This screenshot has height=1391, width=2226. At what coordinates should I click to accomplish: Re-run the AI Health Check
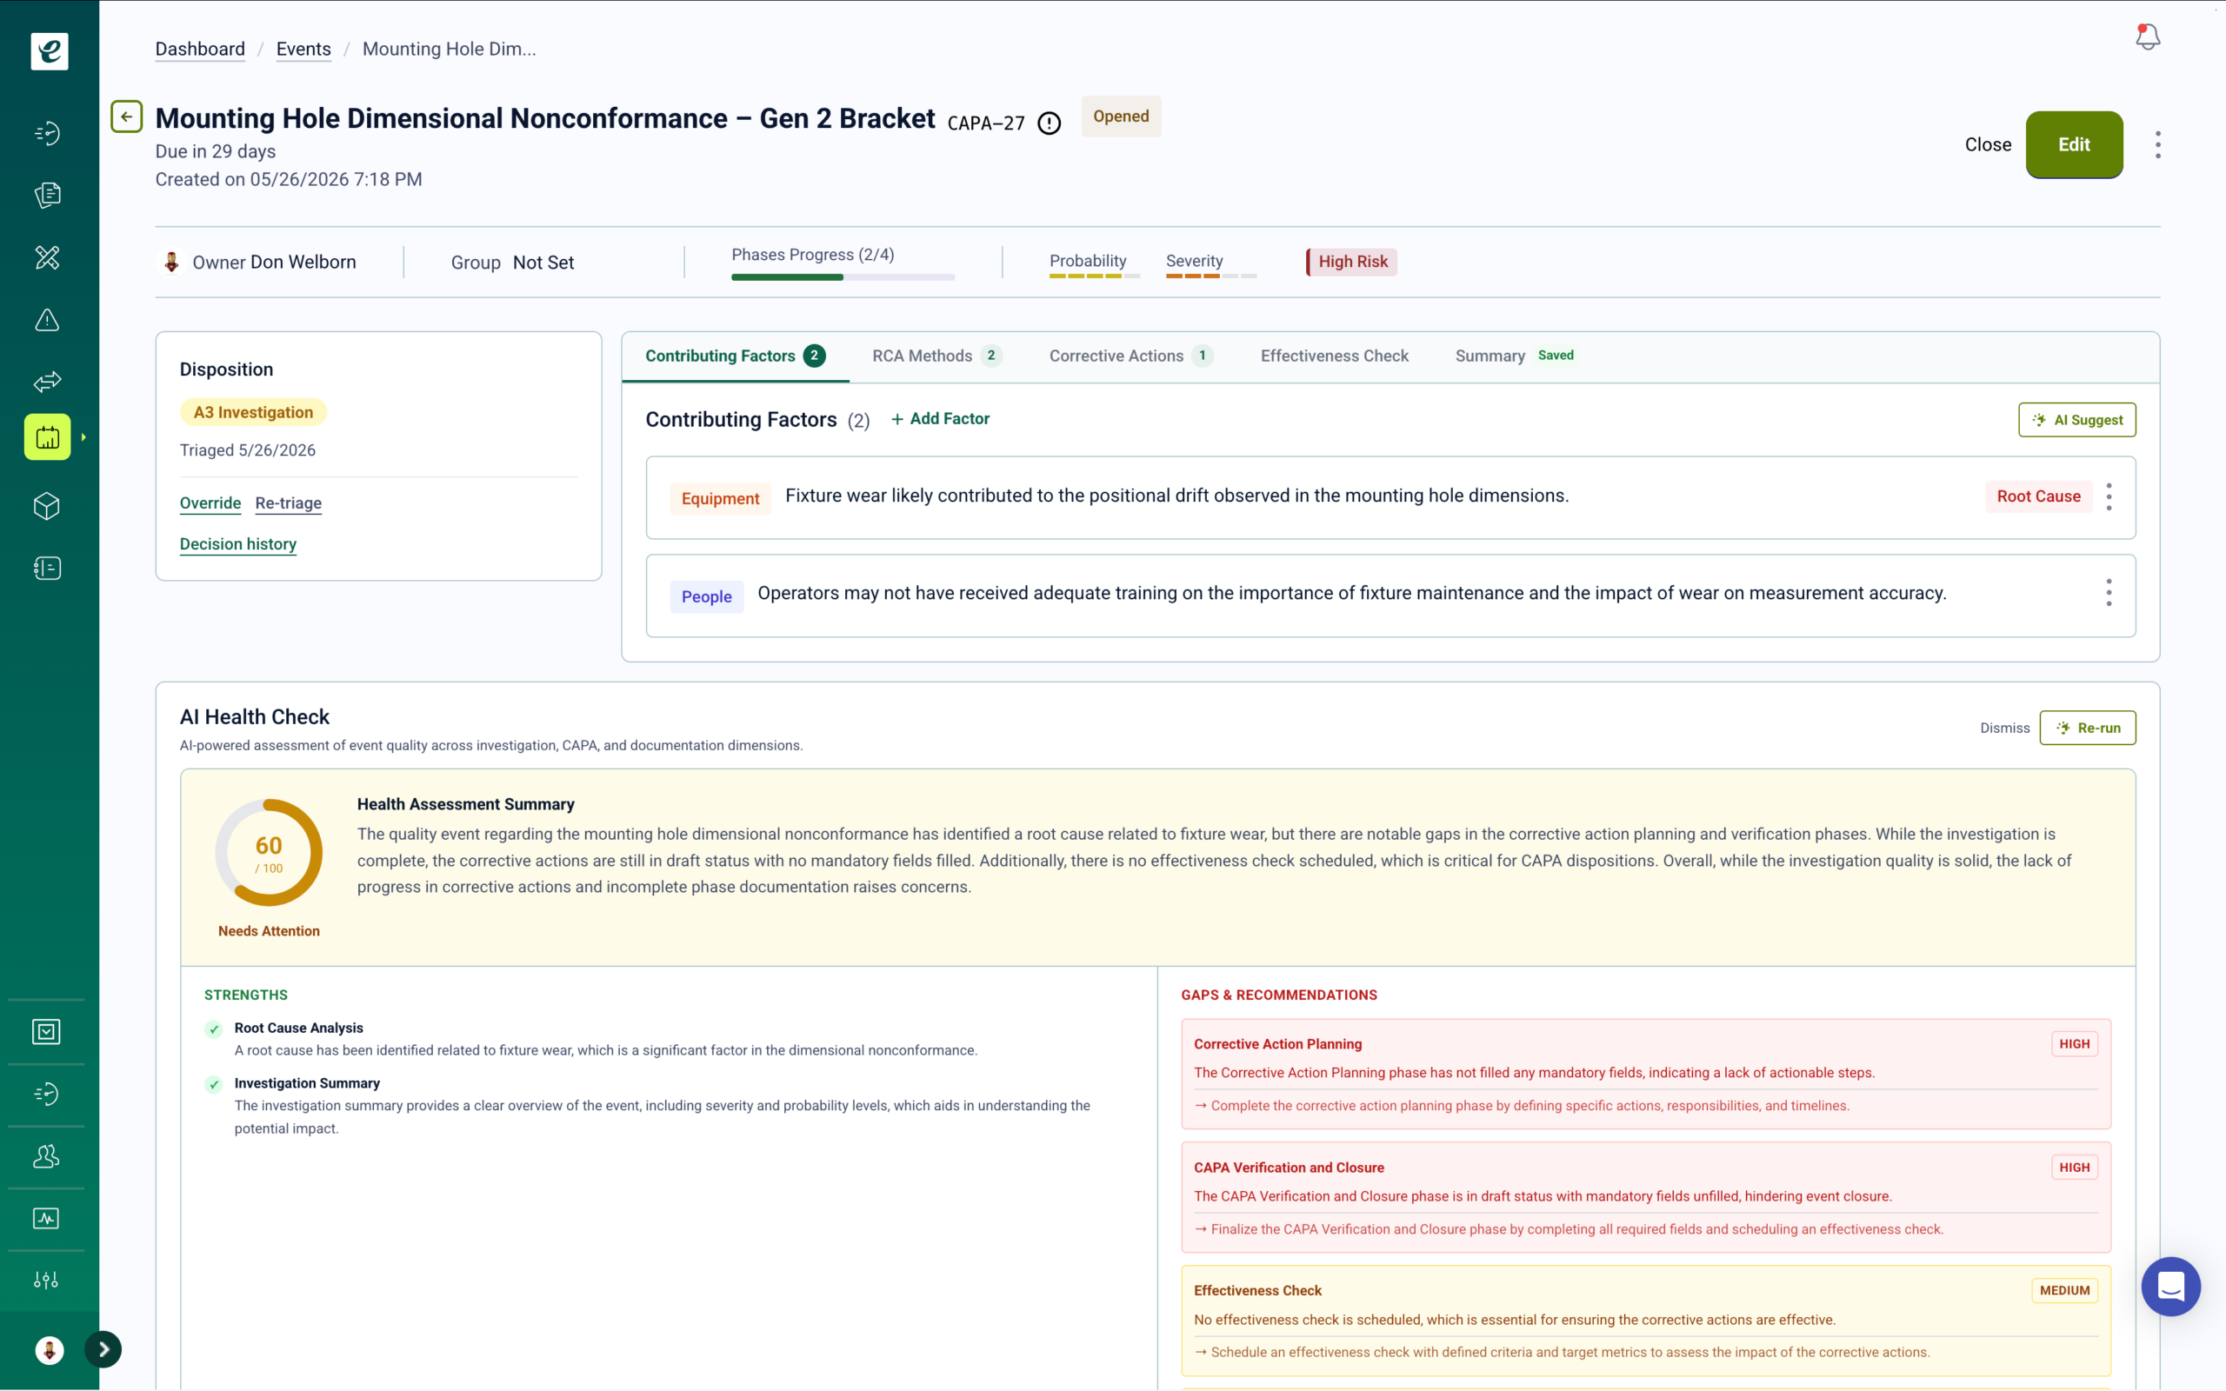tap(2088, 728)
